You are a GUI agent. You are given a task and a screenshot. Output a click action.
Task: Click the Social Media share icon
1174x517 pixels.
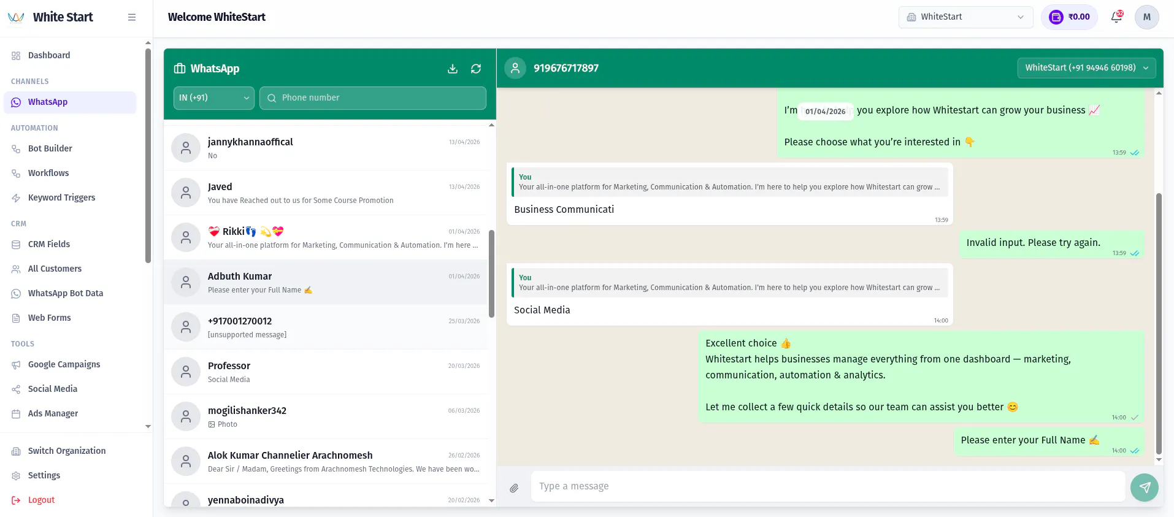pos(16,389)
